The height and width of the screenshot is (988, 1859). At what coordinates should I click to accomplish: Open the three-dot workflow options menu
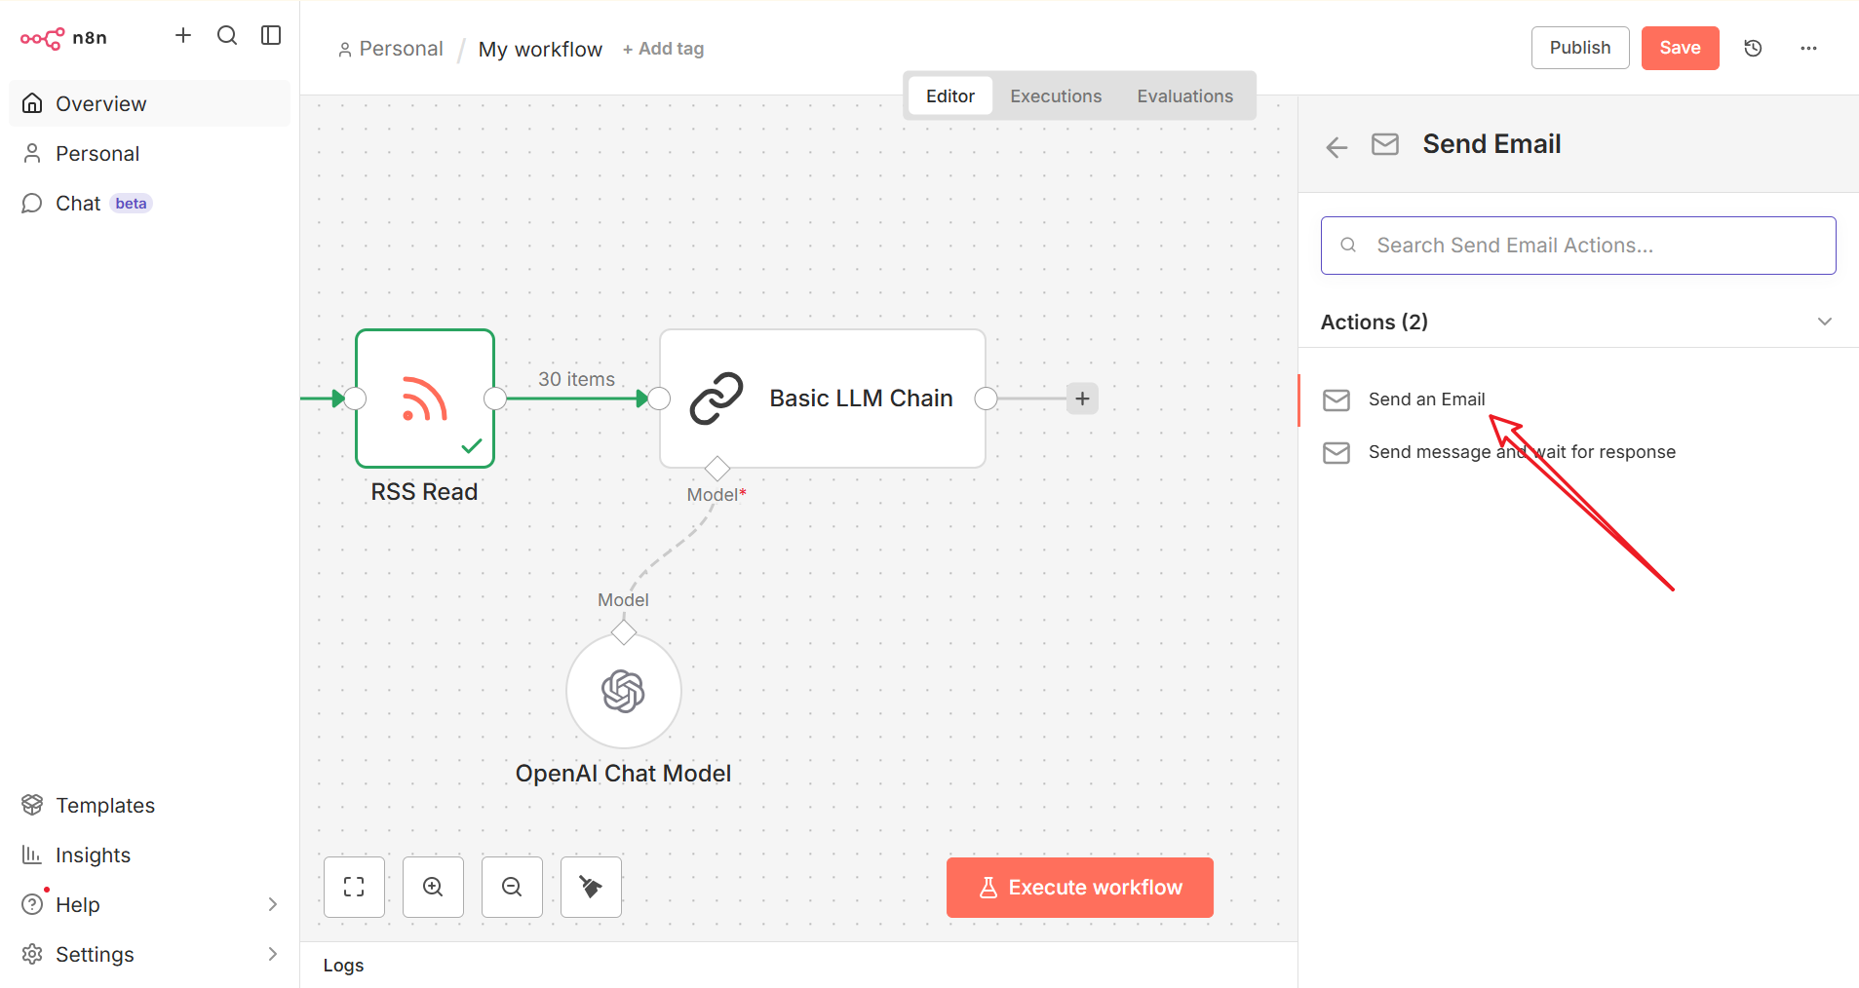click(1808, 48)
